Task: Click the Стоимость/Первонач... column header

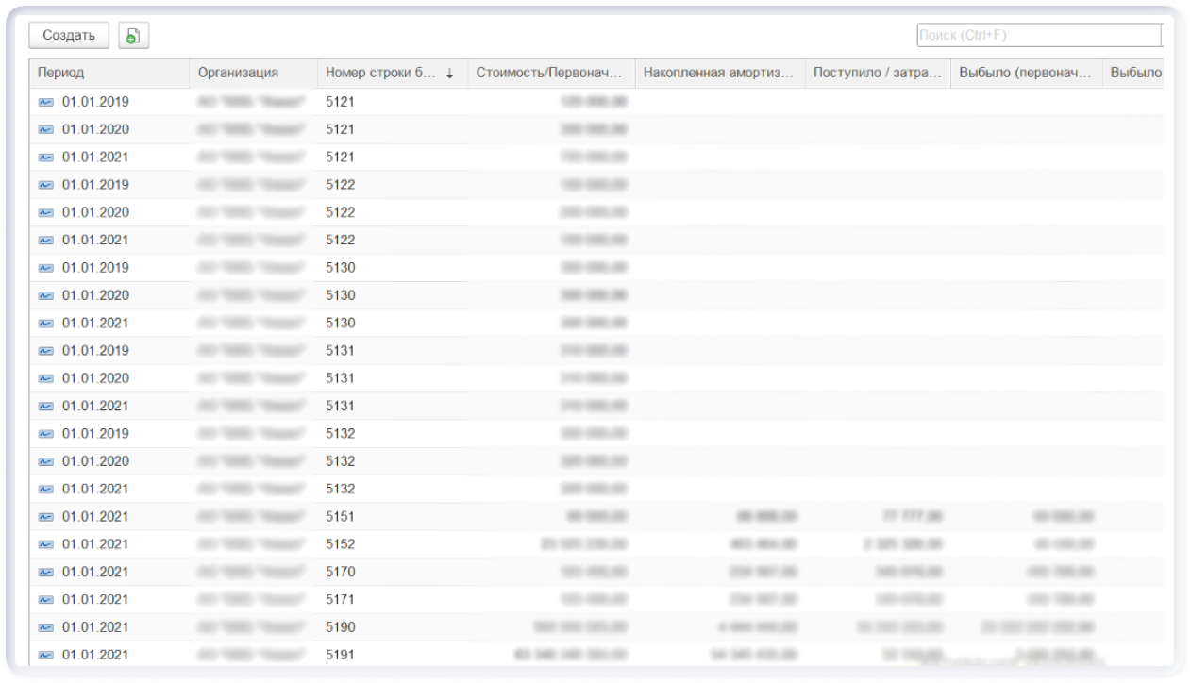Action: pos(550,73)
